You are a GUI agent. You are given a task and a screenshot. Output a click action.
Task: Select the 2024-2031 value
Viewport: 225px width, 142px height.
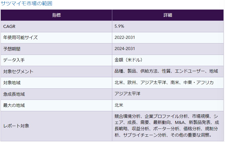pos(125,49)
